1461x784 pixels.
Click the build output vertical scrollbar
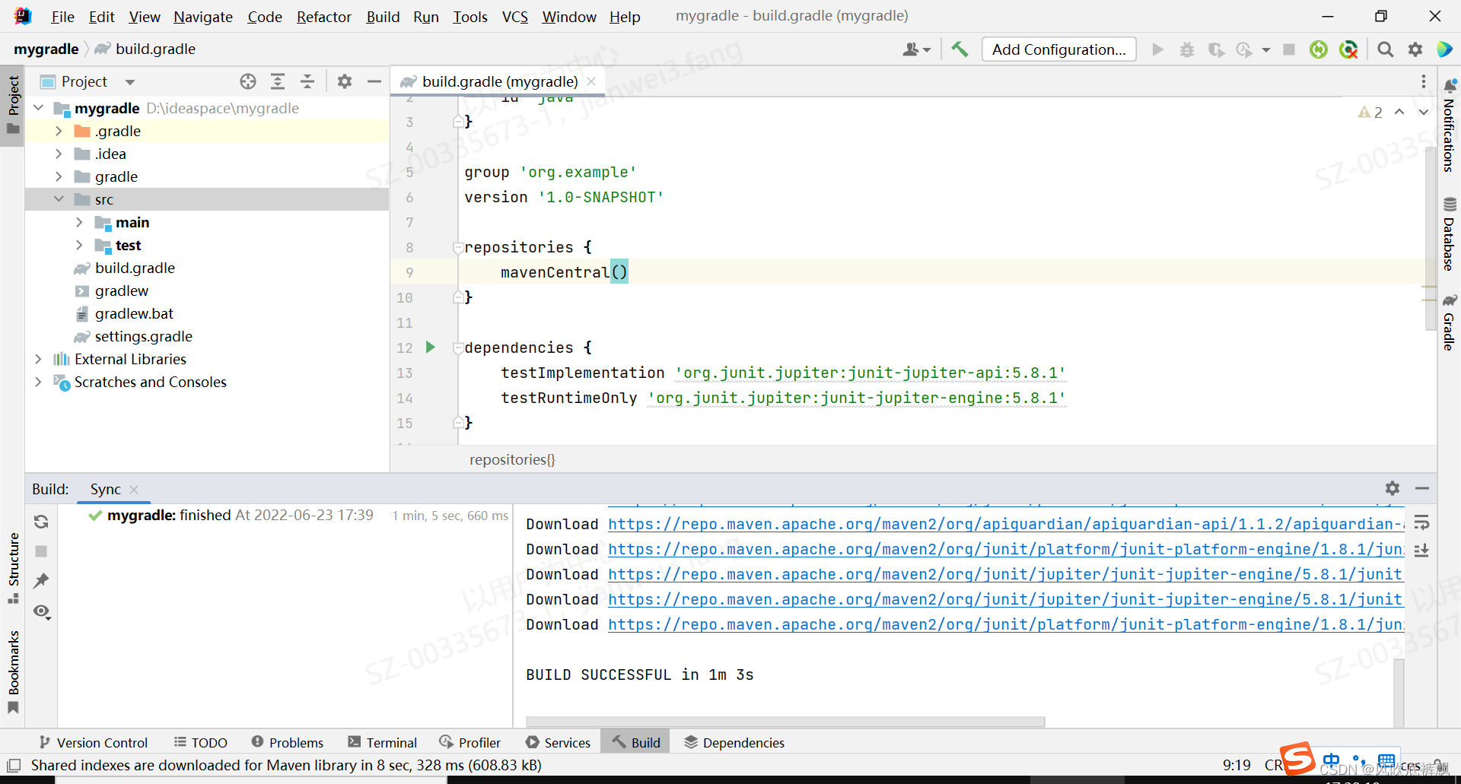[x=1399, y=692]
